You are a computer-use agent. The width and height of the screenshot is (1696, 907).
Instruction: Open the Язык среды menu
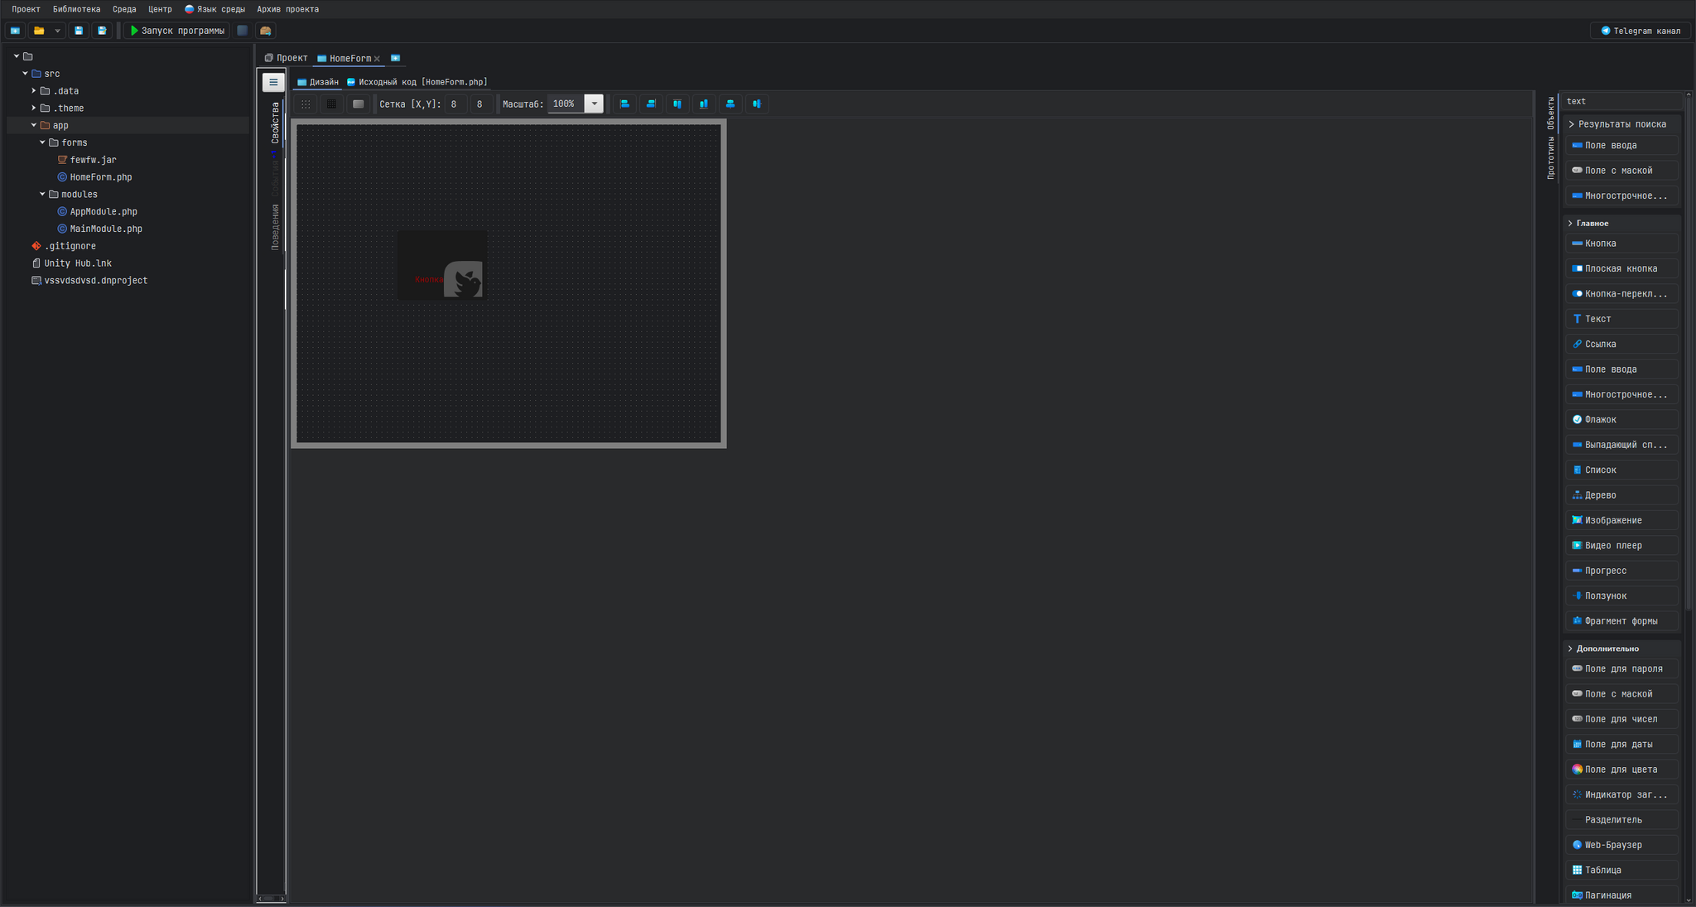[x=214, y=9]
